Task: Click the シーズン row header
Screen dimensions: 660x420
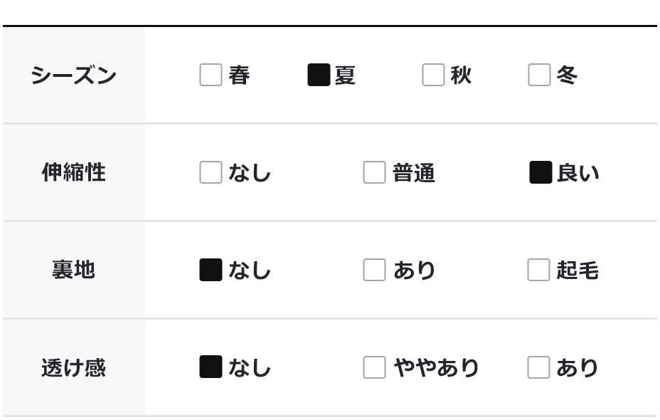Action: click(x=73, y=75)
